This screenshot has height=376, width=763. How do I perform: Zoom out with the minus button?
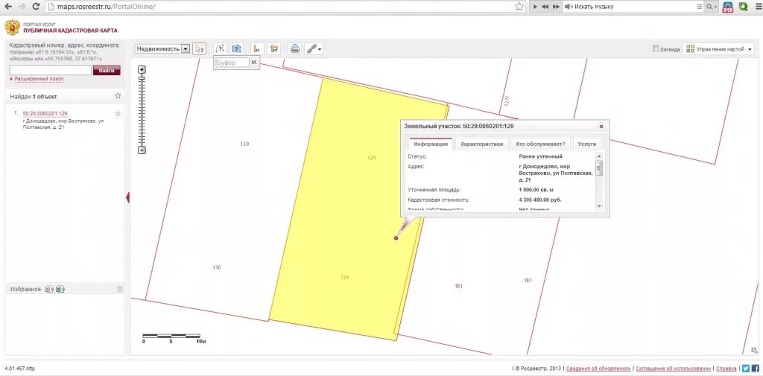[142, 150]
